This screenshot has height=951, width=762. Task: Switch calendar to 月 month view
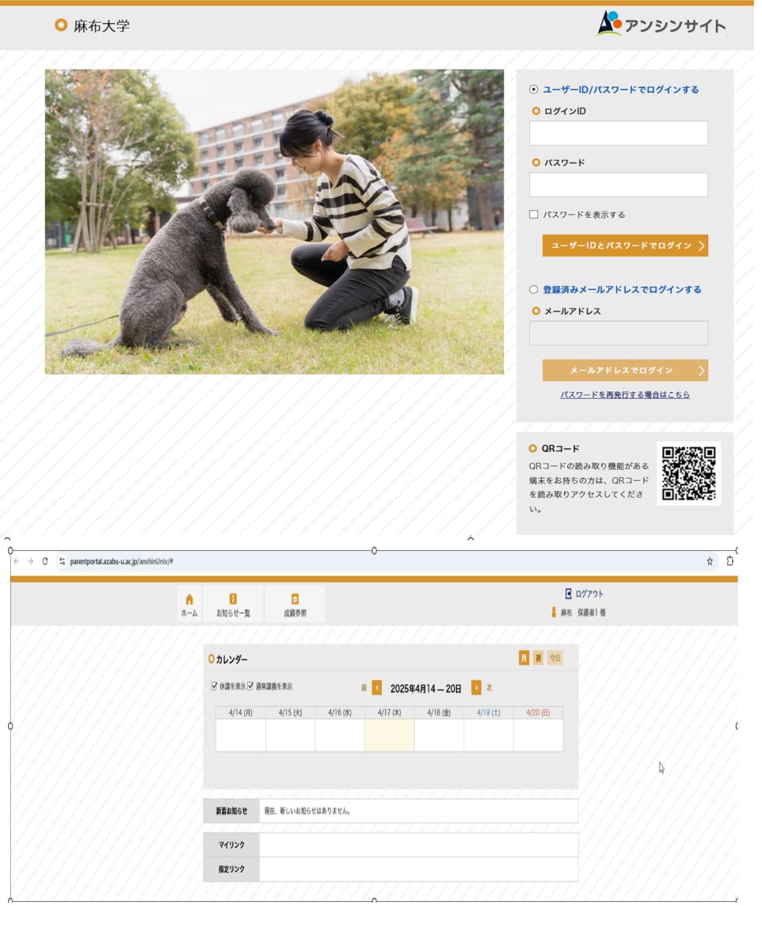[x=524, y=659]
